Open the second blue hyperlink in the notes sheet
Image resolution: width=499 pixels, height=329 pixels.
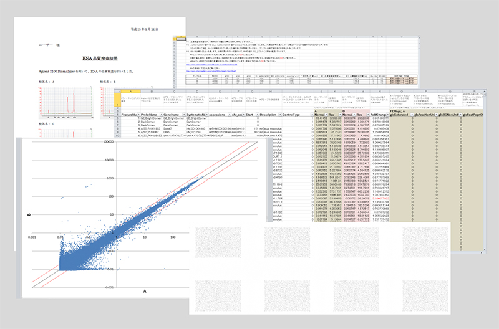point(211,71)
